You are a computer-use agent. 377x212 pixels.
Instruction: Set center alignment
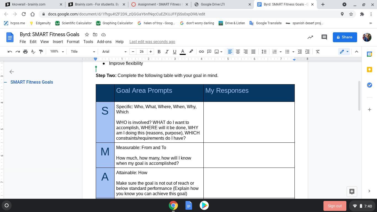click(238, 52)
